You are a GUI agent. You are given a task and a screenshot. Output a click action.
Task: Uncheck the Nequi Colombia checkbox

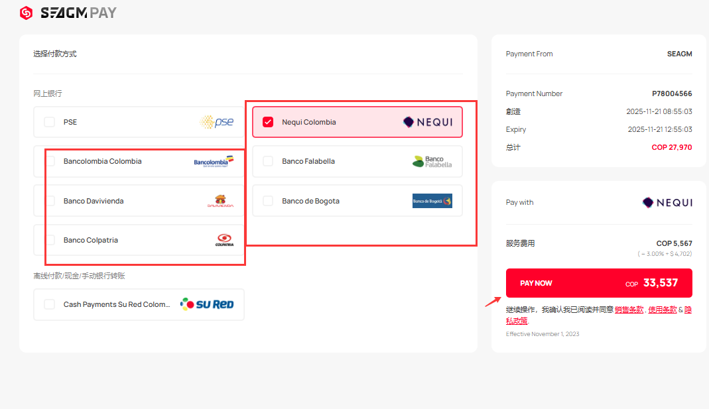[268, 122]
